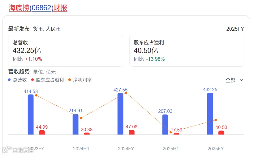This screenshot has height=155, width=254.
Task: Select the 总营收 432.25亿 summary card
Action: click(66, 51)
